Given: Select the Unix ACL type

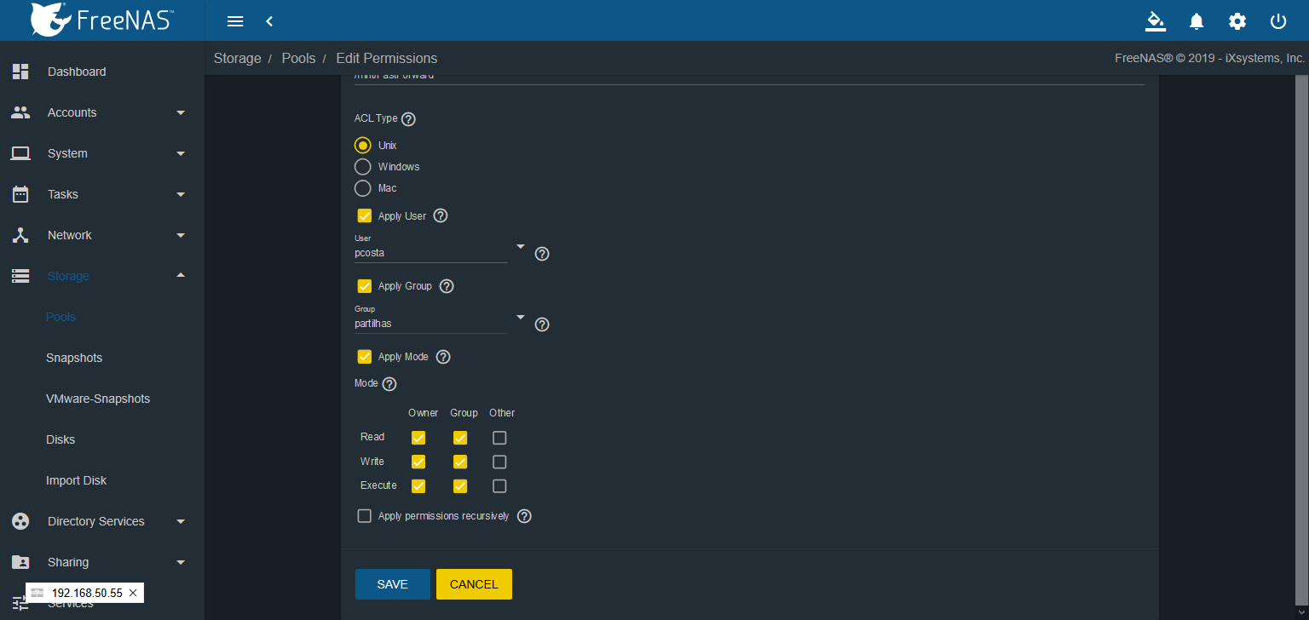Looking at the screenshot, I should [x=363, y=146].
